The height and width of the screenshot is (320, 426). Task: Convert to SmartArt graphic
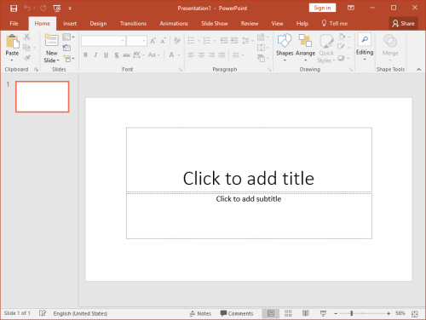click(262, 59)
